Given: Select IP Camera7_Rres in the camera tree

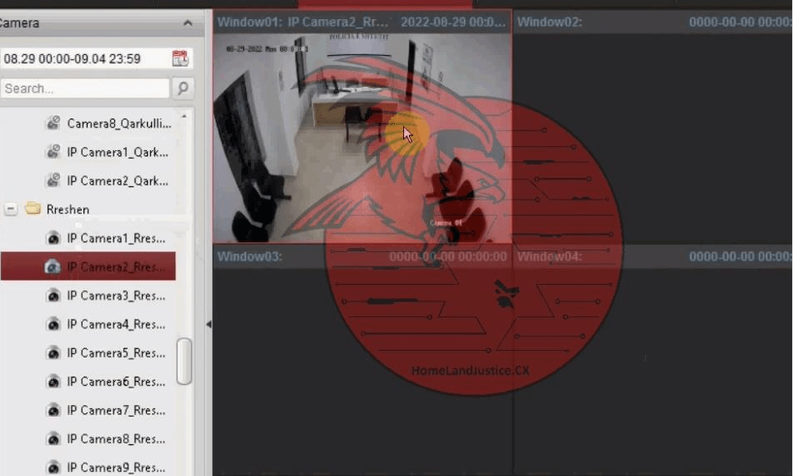Looking at the screenshot, I should 117,410.
